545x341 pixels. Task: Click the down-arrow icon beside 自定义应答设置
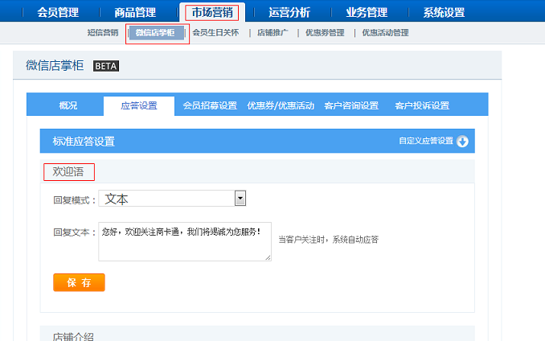tap(462, 142)
